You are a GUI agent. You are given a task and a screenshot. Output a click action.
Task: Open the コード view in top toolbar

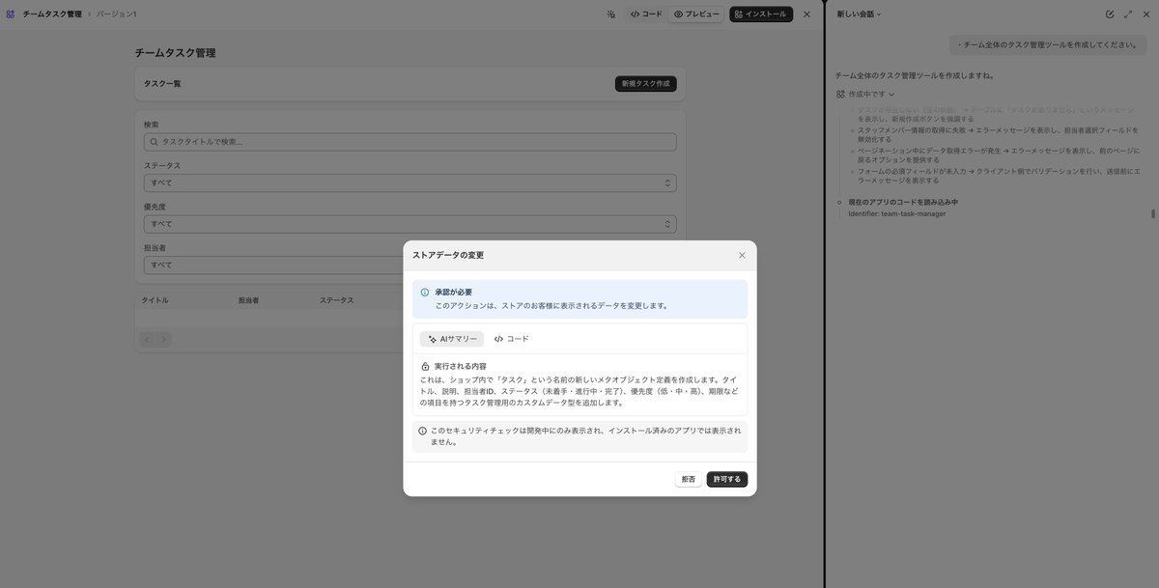[646, 14]
